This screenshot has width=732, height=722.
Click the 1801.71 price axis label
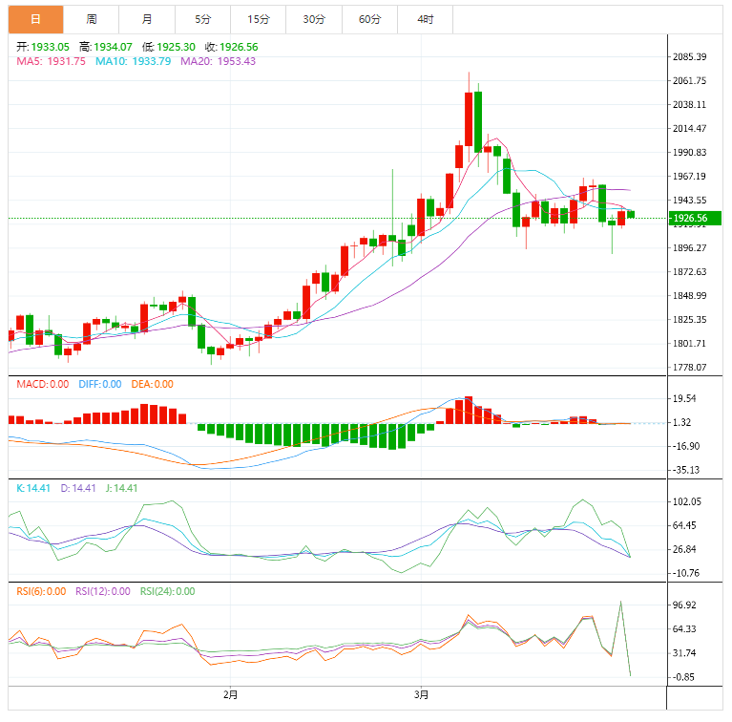tap(689, 343)
